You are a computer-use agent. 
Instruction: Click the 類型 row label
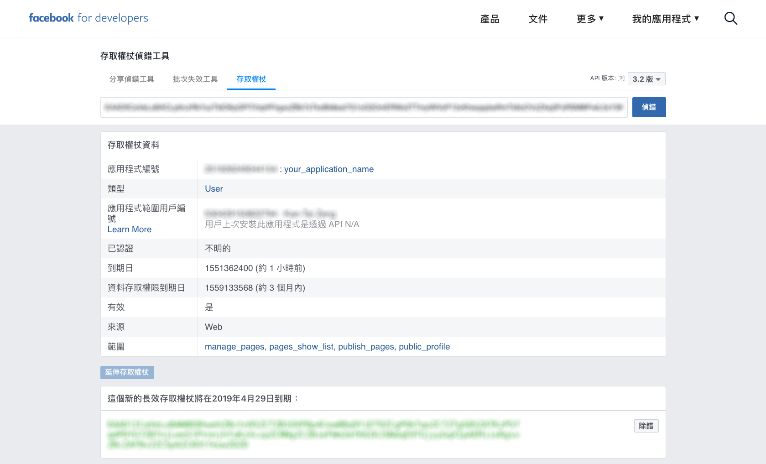[116, 189]
